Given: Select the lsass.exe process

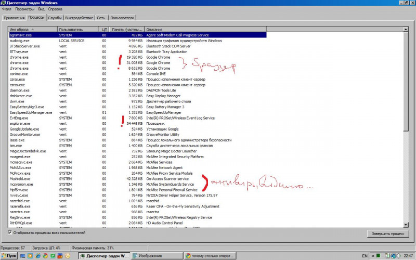Looking at the screenshot, I should click(x=137, y=140).
